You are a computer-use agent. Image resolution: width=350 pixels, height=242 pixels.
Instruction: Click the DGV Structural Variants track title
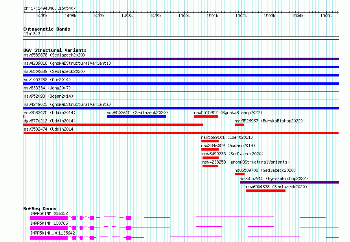[x=55, y=50]
